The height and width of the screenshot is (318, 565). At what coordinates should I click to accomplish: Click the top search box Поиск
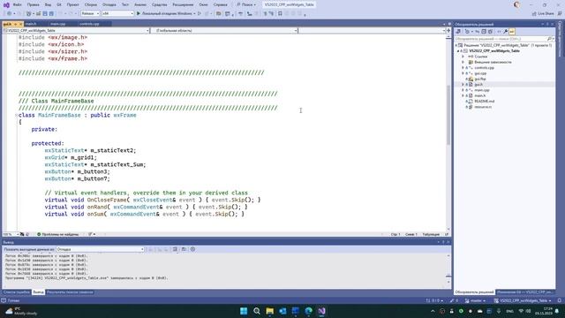click(x=246, y=4)
